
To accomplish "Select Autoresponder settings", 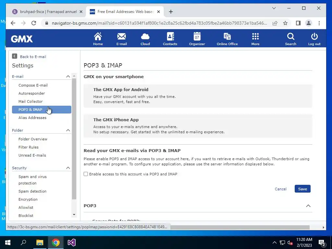I will click(x=31, y=93).
